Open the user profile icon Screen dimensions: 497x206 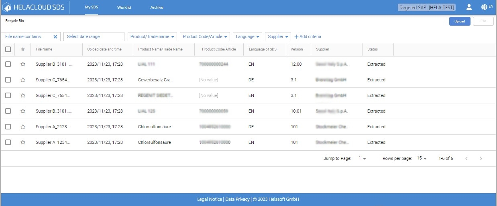468,7
